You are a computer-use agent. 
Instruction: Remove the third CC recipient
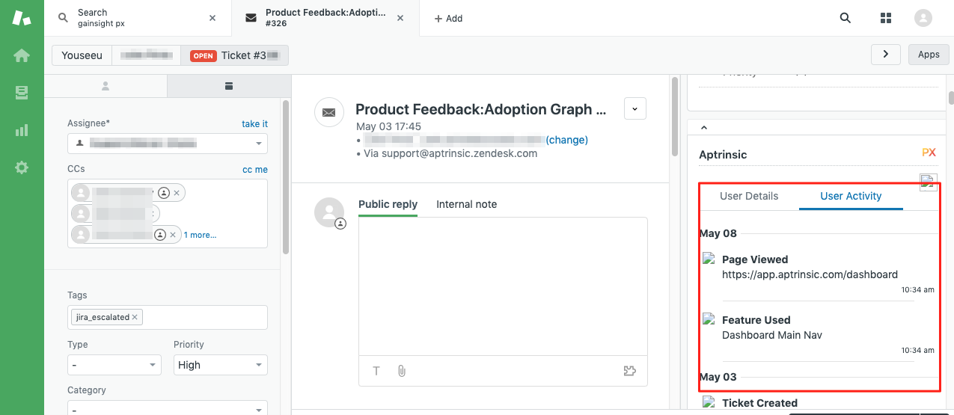(x=173, y=235)
